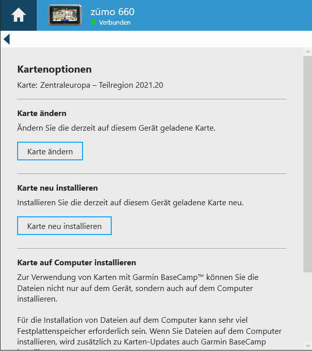Click the Verbunden status label

click(x=115, y=23)
